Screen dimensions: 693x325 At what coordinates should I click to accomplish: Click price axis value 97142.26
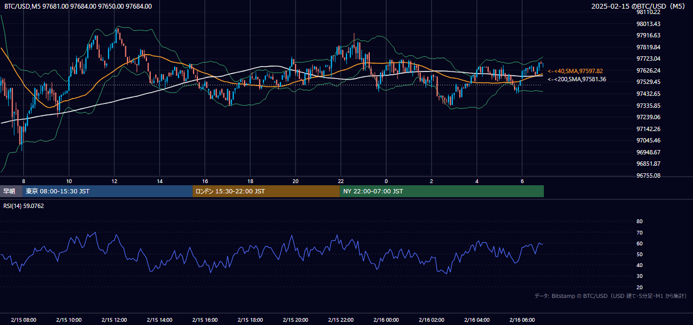(x=648, y=129)
